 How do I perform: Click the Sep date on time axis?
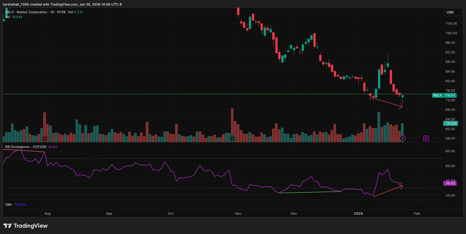109,214
